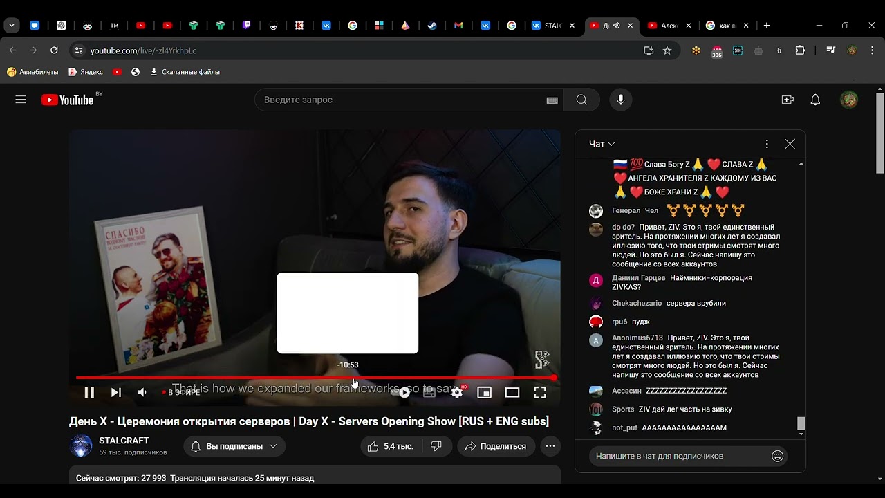
Task: Open browser extensions puzzle icon
Action: [x=800, y=50]
